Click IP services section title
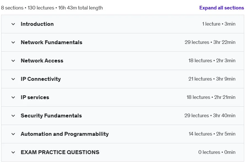This screenshot has width=245, height=163. (x=35, y=97)
